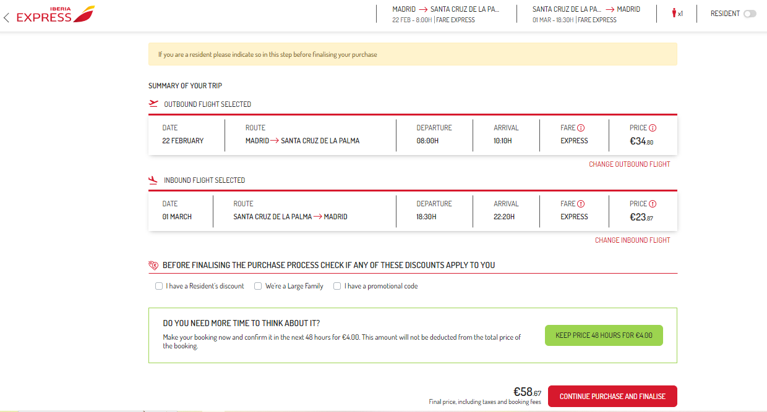Click outbound arrival time 10:10H

pyautogui.click(x=503, y=141)
